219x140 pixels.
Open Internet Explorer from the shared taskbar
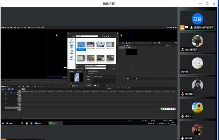[x=22, y=123]
